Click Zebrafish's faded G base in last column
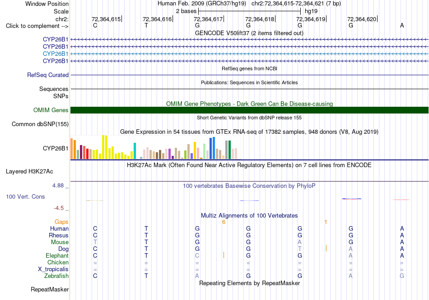Image resolution: width=429 pixels, height=300 pixels. tap(402, 276)
